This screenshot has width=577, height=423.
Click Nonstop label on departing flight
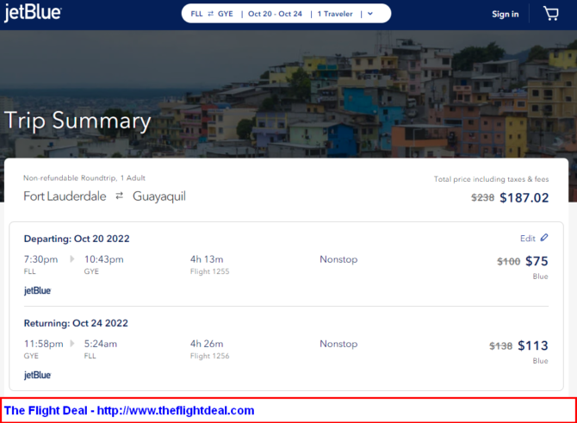click(338, 259)
